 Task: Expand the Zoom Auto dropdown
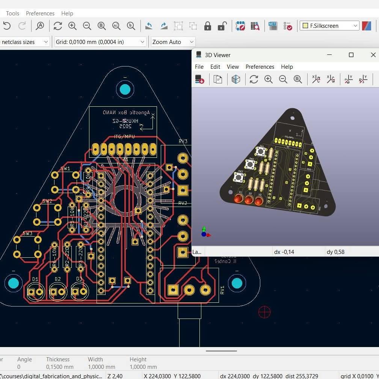click(x=191, y=42)
